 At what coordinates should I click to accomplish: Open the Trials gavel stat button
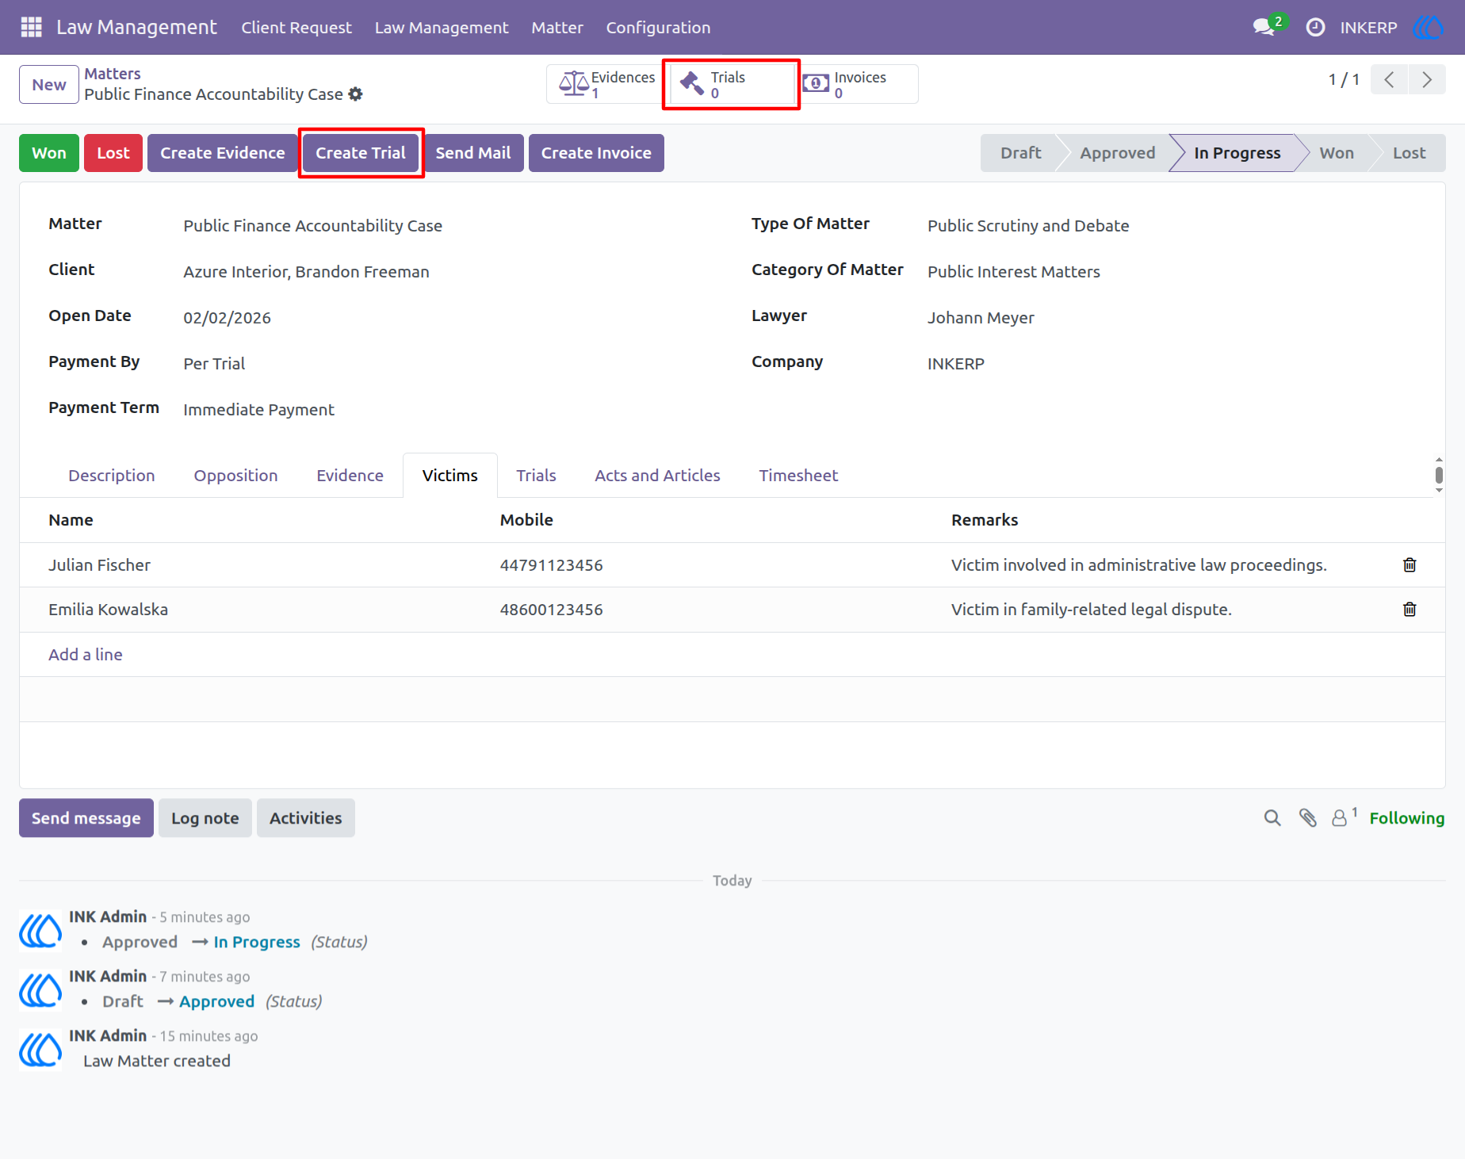tap(731, 84)
